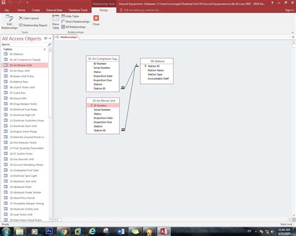Image resolution: width=296 pixels, height=236 pixels.
Task: Click Inspection Due in 02-Air Blower Unit box
Action: pos(103,122)
